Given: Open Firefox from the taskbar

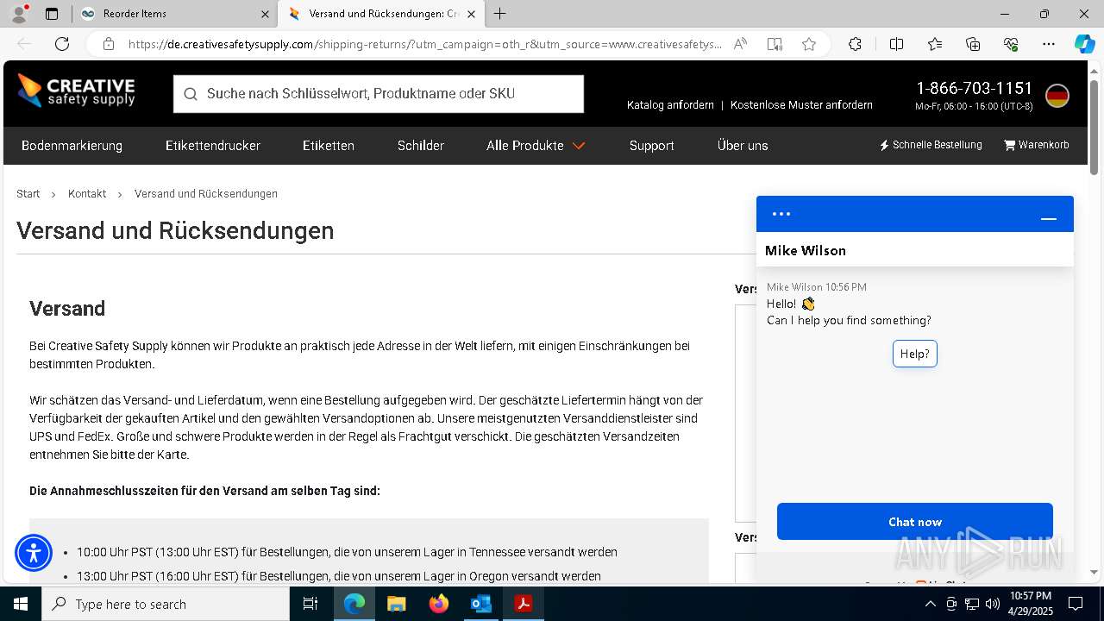Looking at the screenshot, I should [439, 604].
